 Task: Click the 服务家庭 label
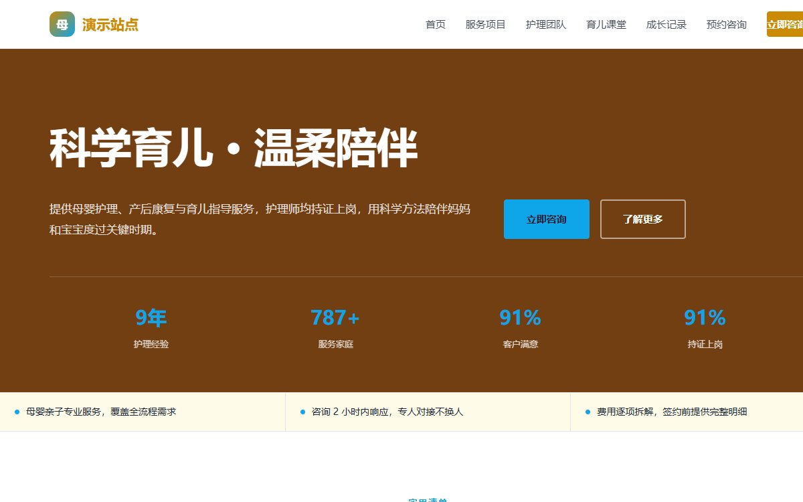pyautogui.click(x=335, y=344)
